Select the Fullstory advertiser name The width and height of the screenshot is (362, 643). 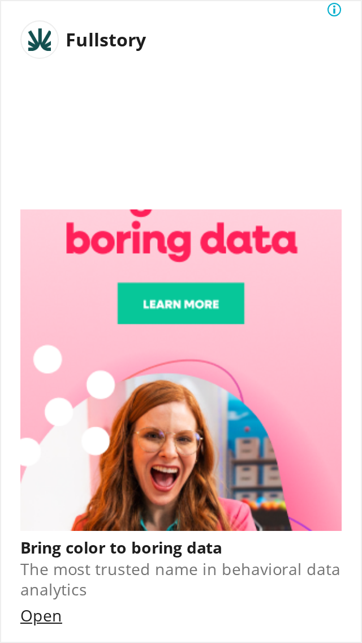(106, 40)
